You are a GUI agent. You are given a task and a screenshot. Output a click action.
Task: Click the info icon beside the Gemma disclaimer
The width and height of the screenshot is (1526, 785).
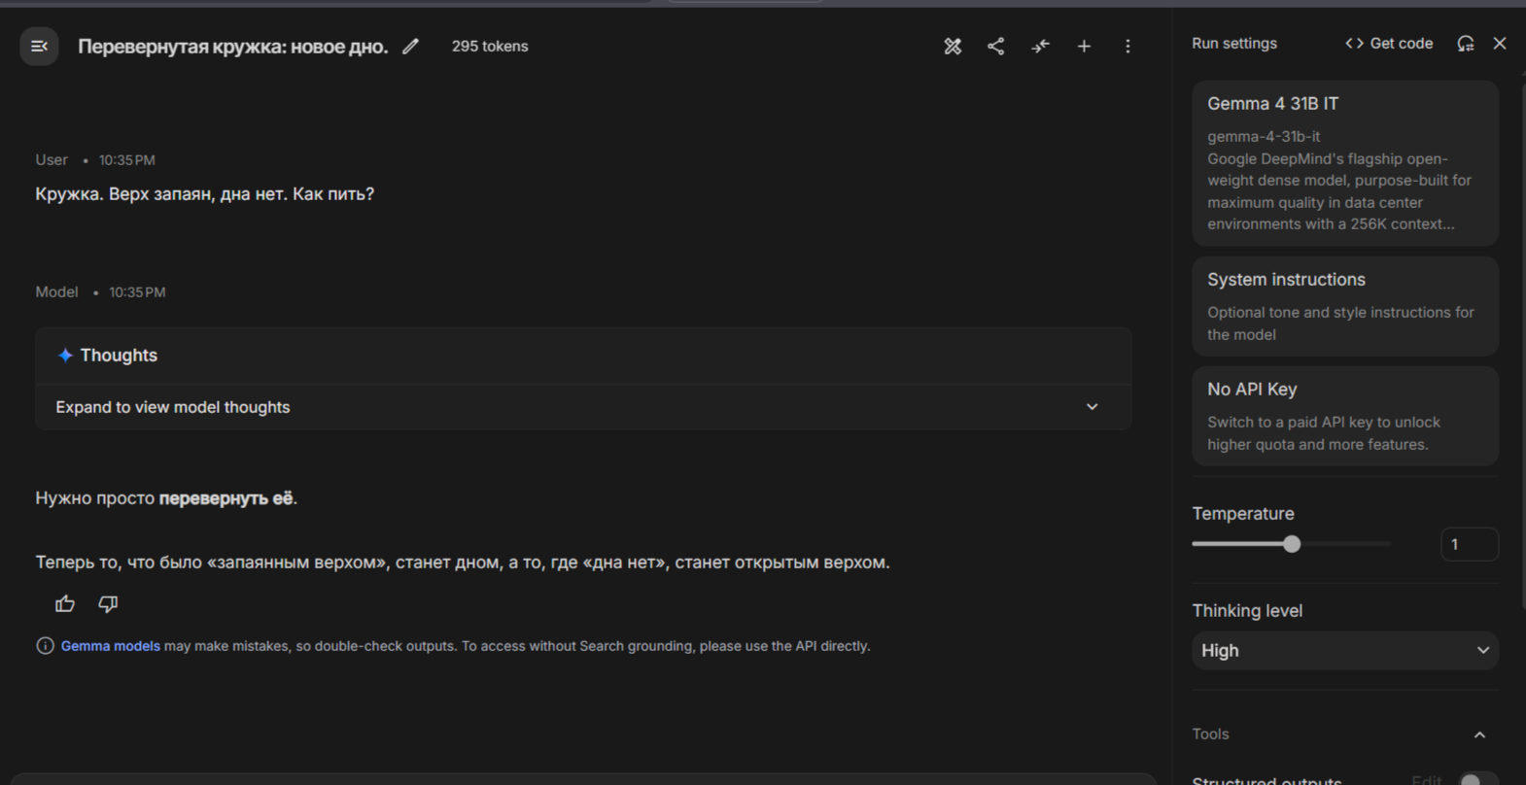click(x=45, y=646)
